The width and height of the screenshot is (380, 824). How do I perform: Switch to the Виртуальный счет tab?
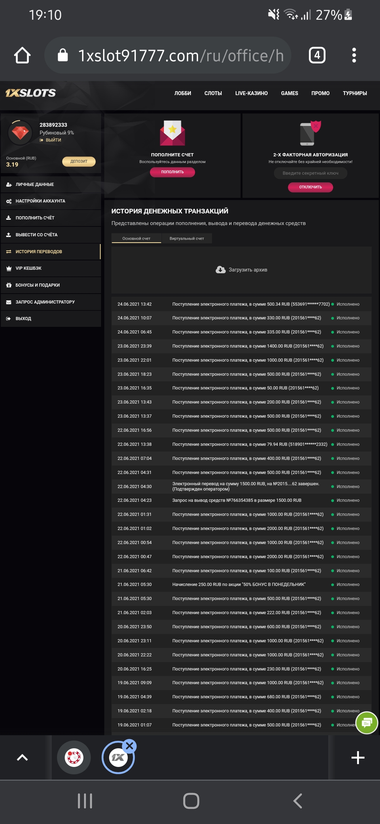[187, 238]
